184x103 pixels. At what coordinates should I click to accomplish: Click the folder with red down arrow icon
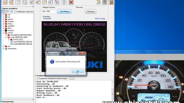(11, 2)
